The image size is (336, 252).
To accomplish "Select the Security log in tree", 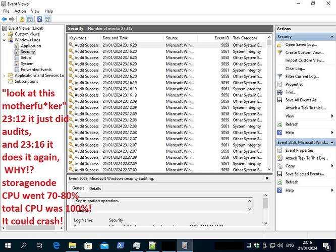I will (28, 52).
